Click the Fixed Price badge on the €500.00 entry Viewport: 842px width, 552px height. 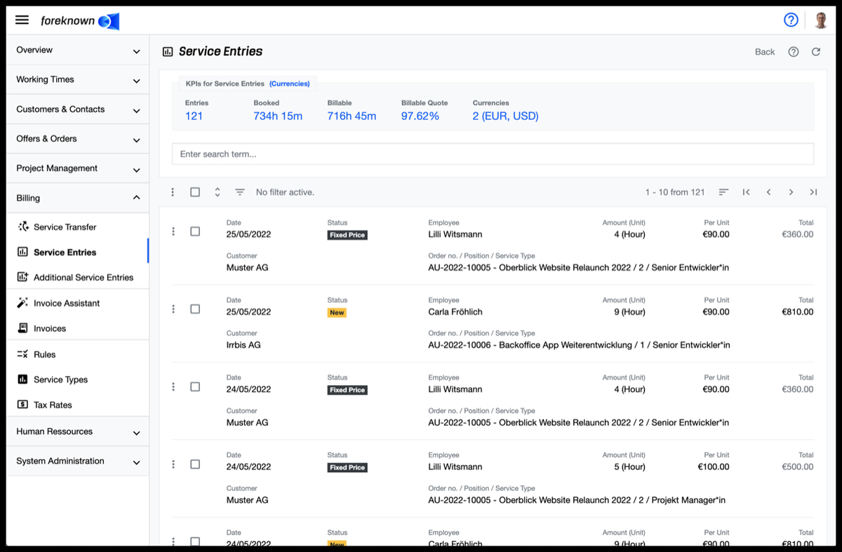(x=347, y=468)
